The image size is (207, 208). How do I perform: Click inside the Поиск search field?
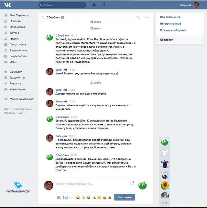coord(62,5)
